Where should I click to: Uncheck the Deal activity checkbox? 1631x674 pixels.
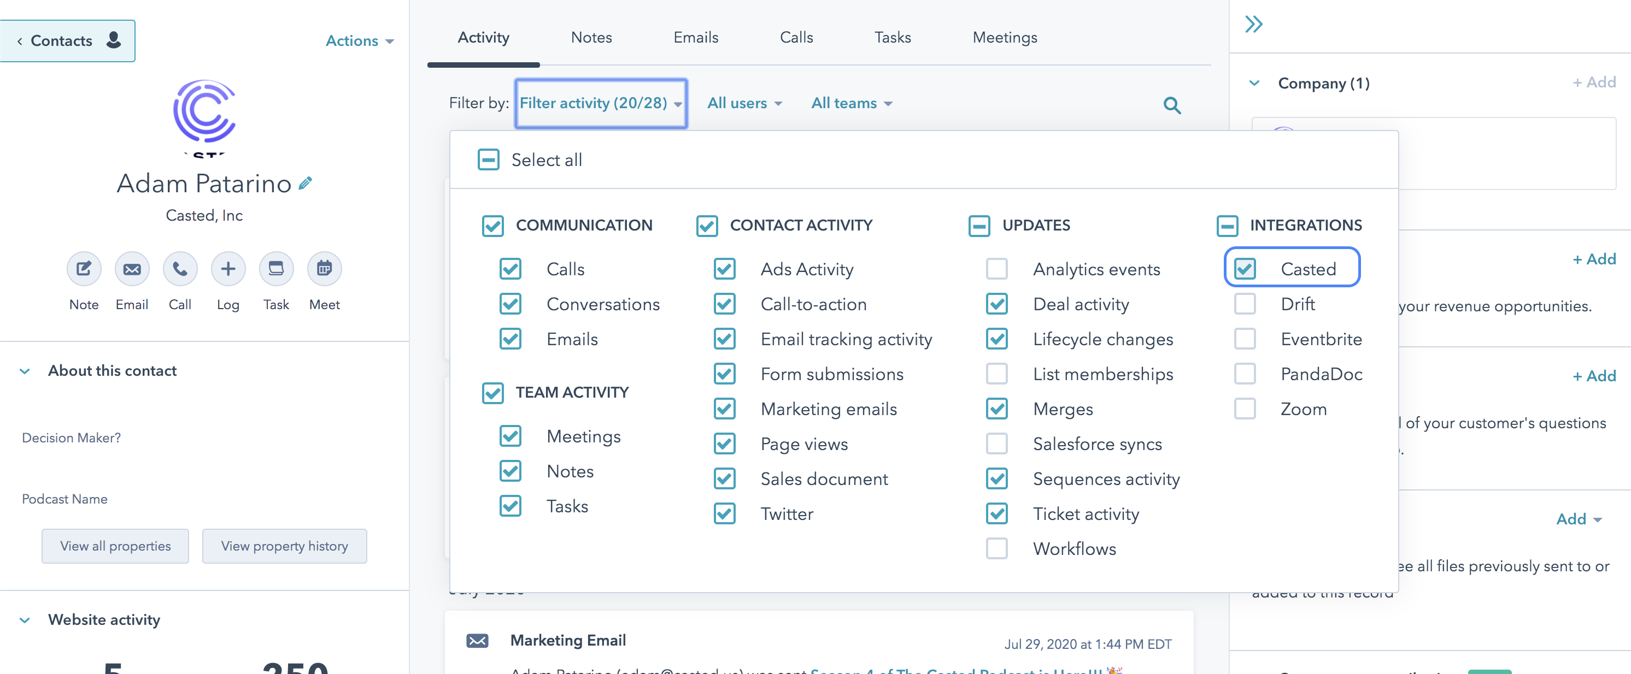(x=996, y=304)
